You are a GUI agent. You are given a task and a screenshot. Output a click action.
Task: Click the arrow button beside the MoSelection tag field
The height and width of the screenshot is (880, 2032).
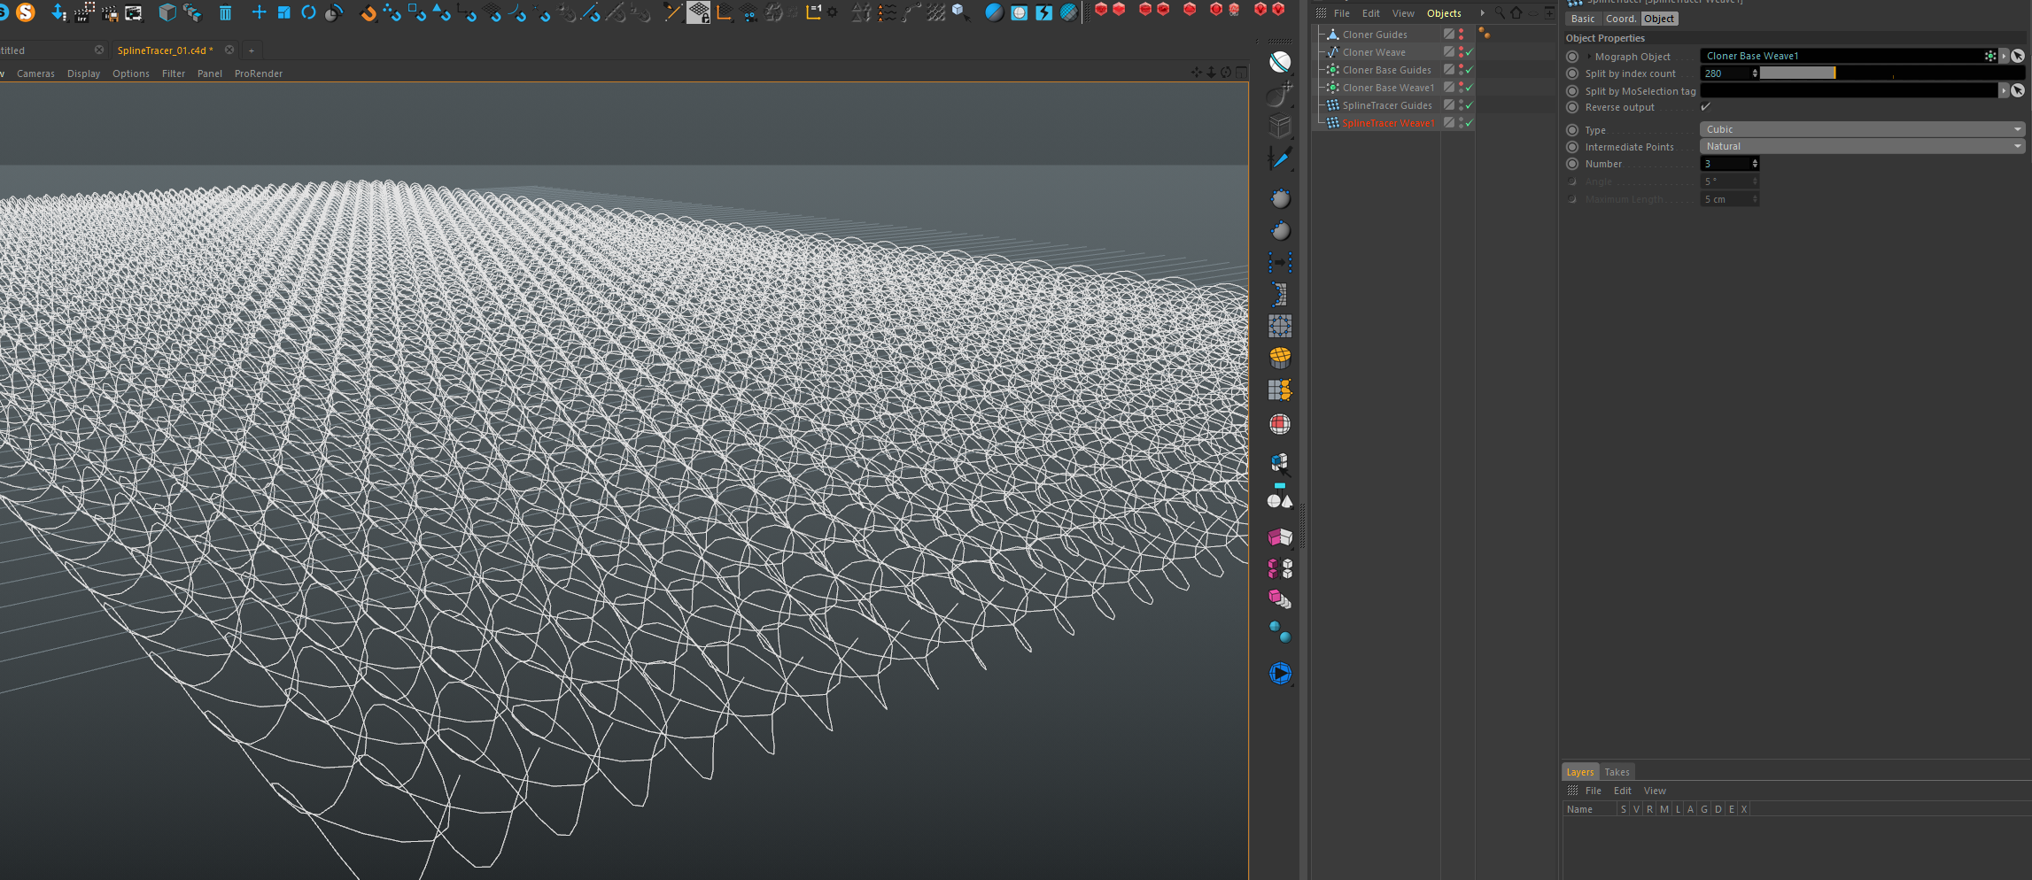point(2004,90)
